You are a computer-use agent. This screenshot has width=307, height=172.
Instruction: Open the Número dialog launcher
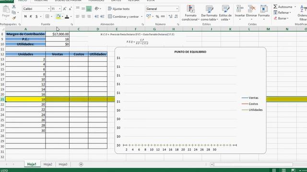[x=178, y=24]
